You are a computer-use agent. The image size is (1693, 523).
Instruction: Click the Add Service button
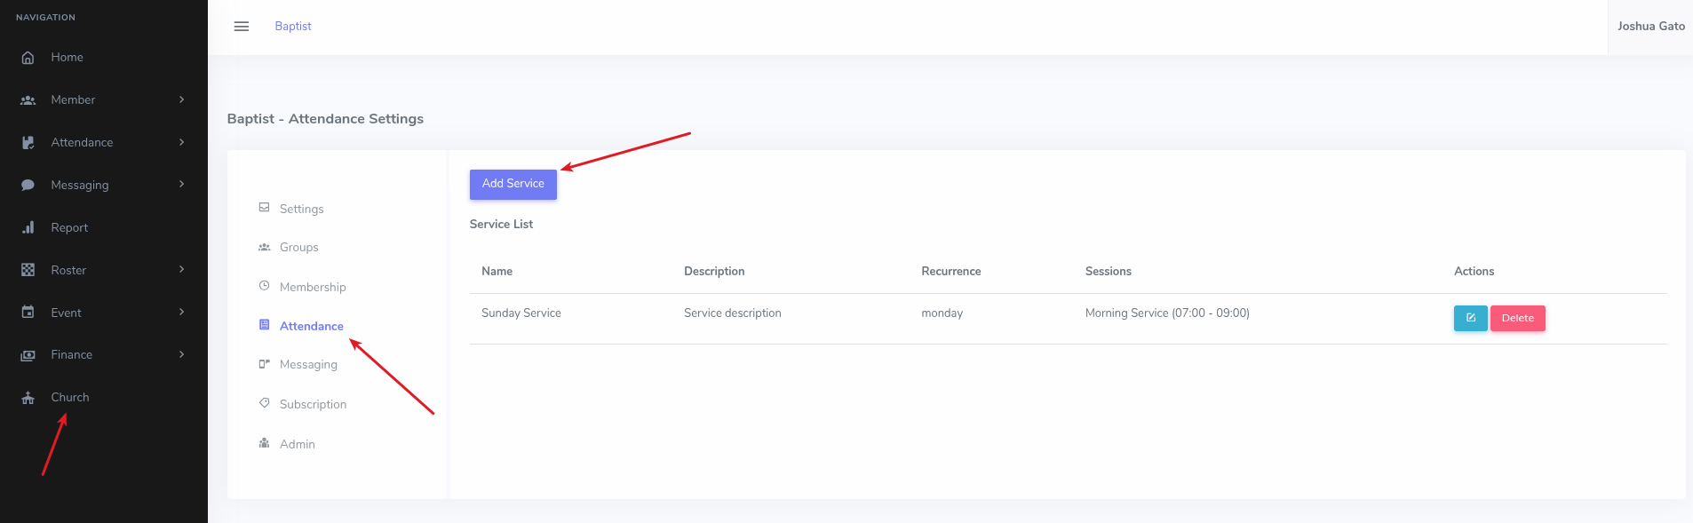[x=513, y=184]
